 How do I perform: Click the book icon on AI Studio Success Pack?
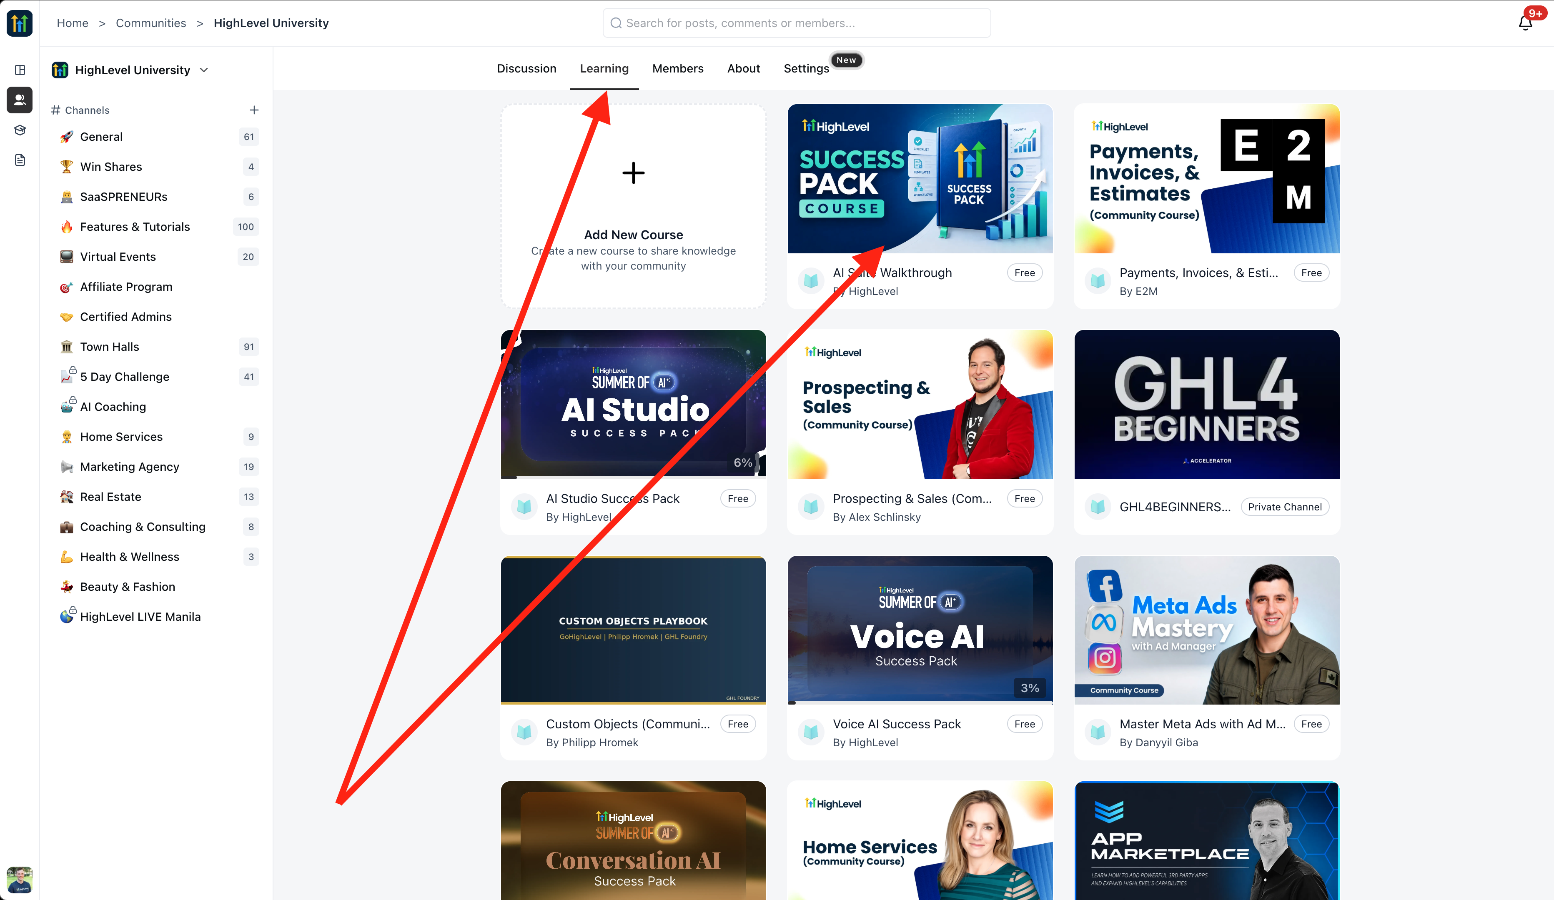524,507
